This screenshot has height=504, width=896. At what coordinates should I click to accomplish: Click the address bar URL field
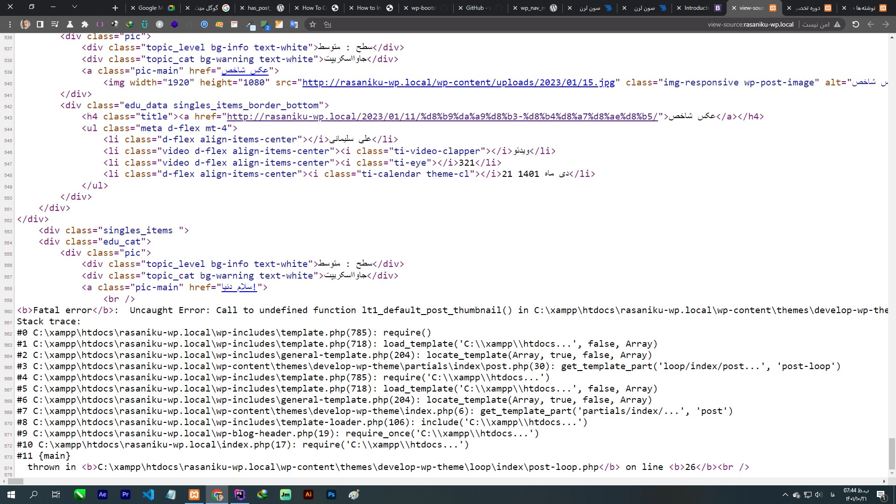click(750, 24)
